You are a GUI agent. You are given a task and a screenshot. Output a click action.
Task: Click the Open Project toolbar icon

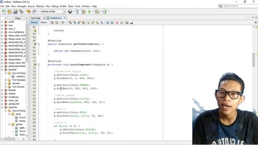[15, 12]
